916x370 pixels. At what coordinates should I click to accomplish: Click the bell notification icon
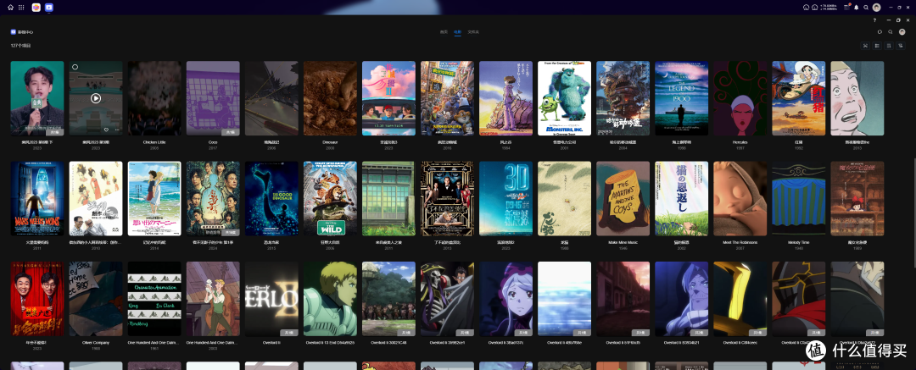857,8
